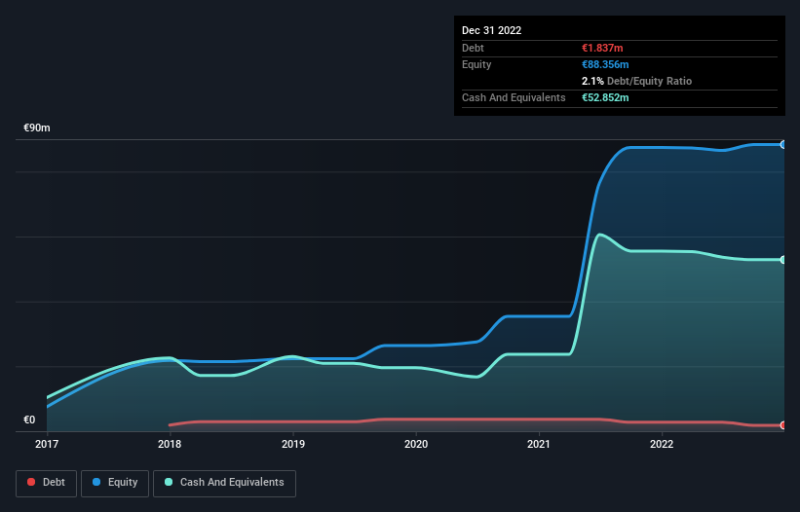
Task: Select the Cash end-point marker on chart
Action: (x=783, y=260)
